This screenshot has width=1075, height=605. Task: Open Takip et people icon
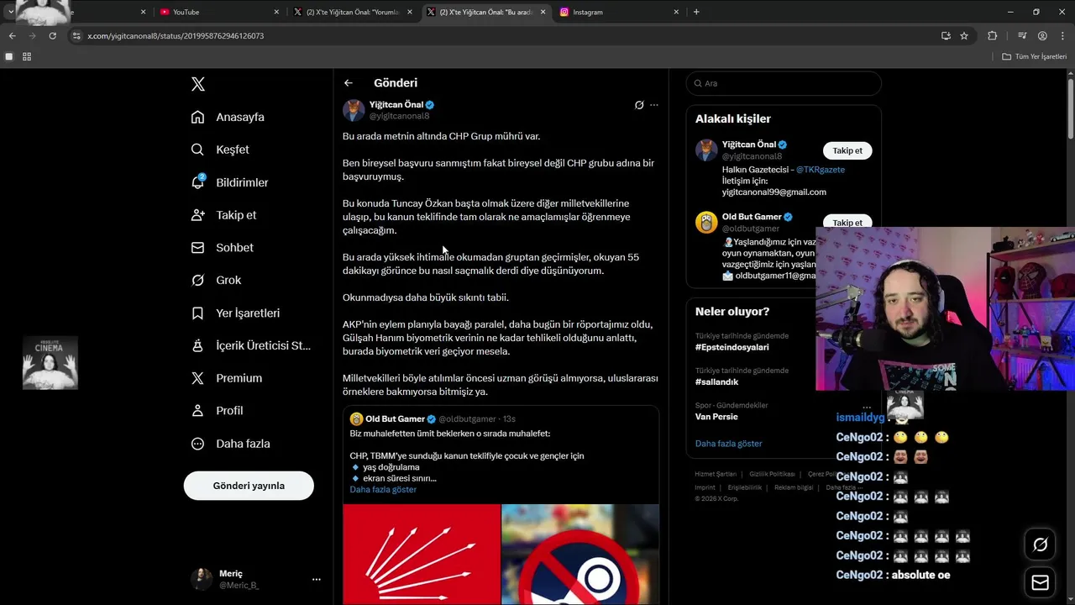(x=197, y=215)
